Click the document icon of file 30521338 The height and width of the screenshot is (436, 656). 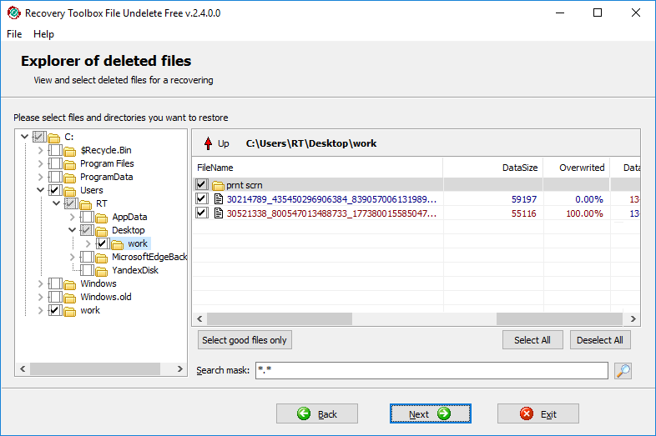[219, 213]
